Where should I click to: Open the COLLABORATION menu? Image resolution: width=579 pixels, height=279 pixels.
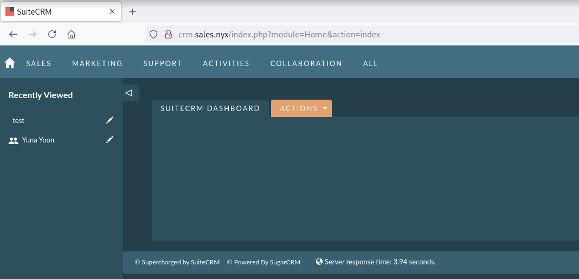pyautogui.click(x=306, y=63)
